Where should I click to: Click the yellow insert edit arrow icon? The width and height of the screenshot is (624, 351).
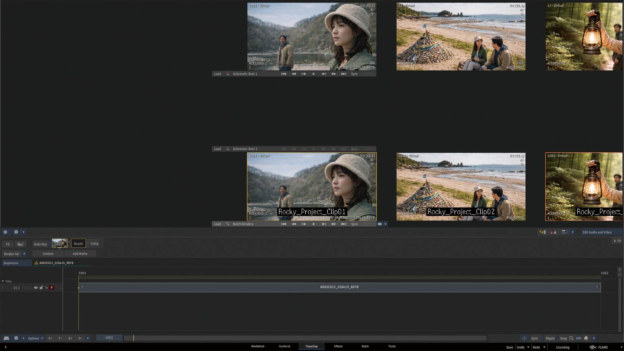tap(542, 232)
